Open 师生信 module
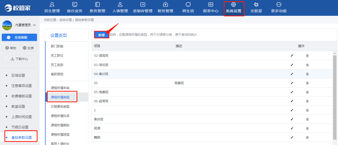Image resolution: width=338 pixels, height=145 pixels. 188,8
